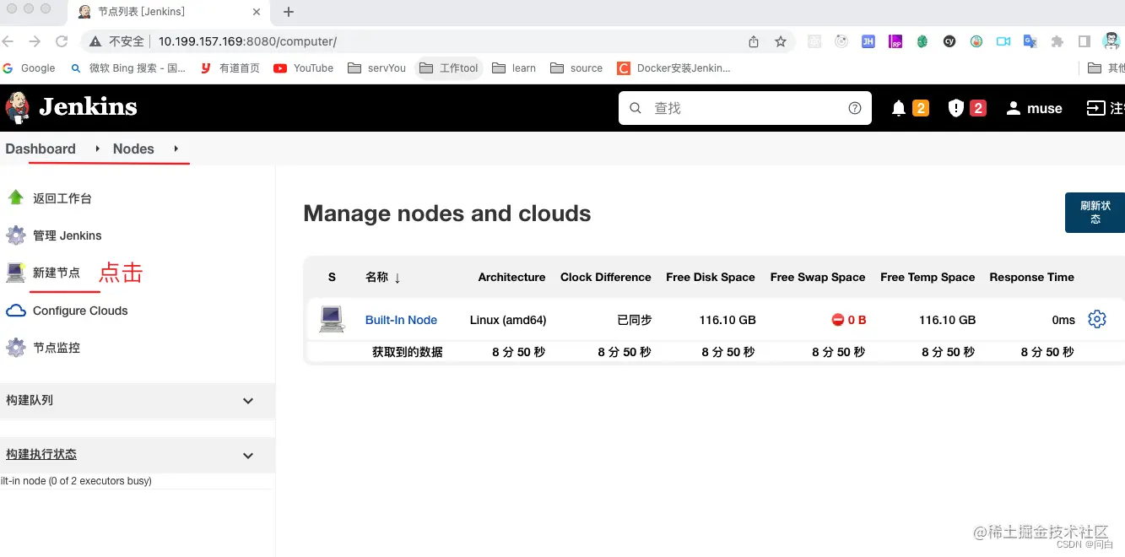This screenshot has width=1125, height=557.
Task: Open Configure Clouds link
Action: tap(80, 311)
